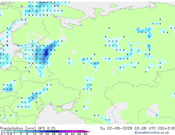Click the legend scale label '45'
Image resolution: width=175 pixels, height=135 pixels.
(79, 134)
